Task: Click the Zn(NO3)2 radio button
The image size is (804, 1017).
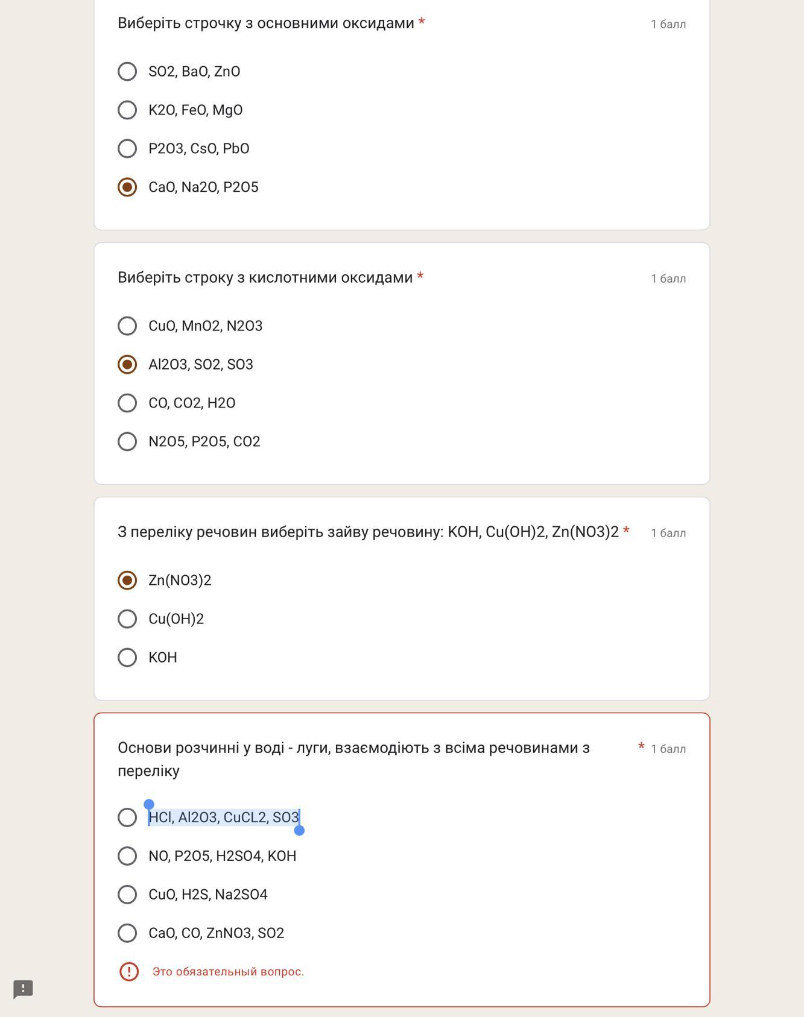Action: point(127,581)
